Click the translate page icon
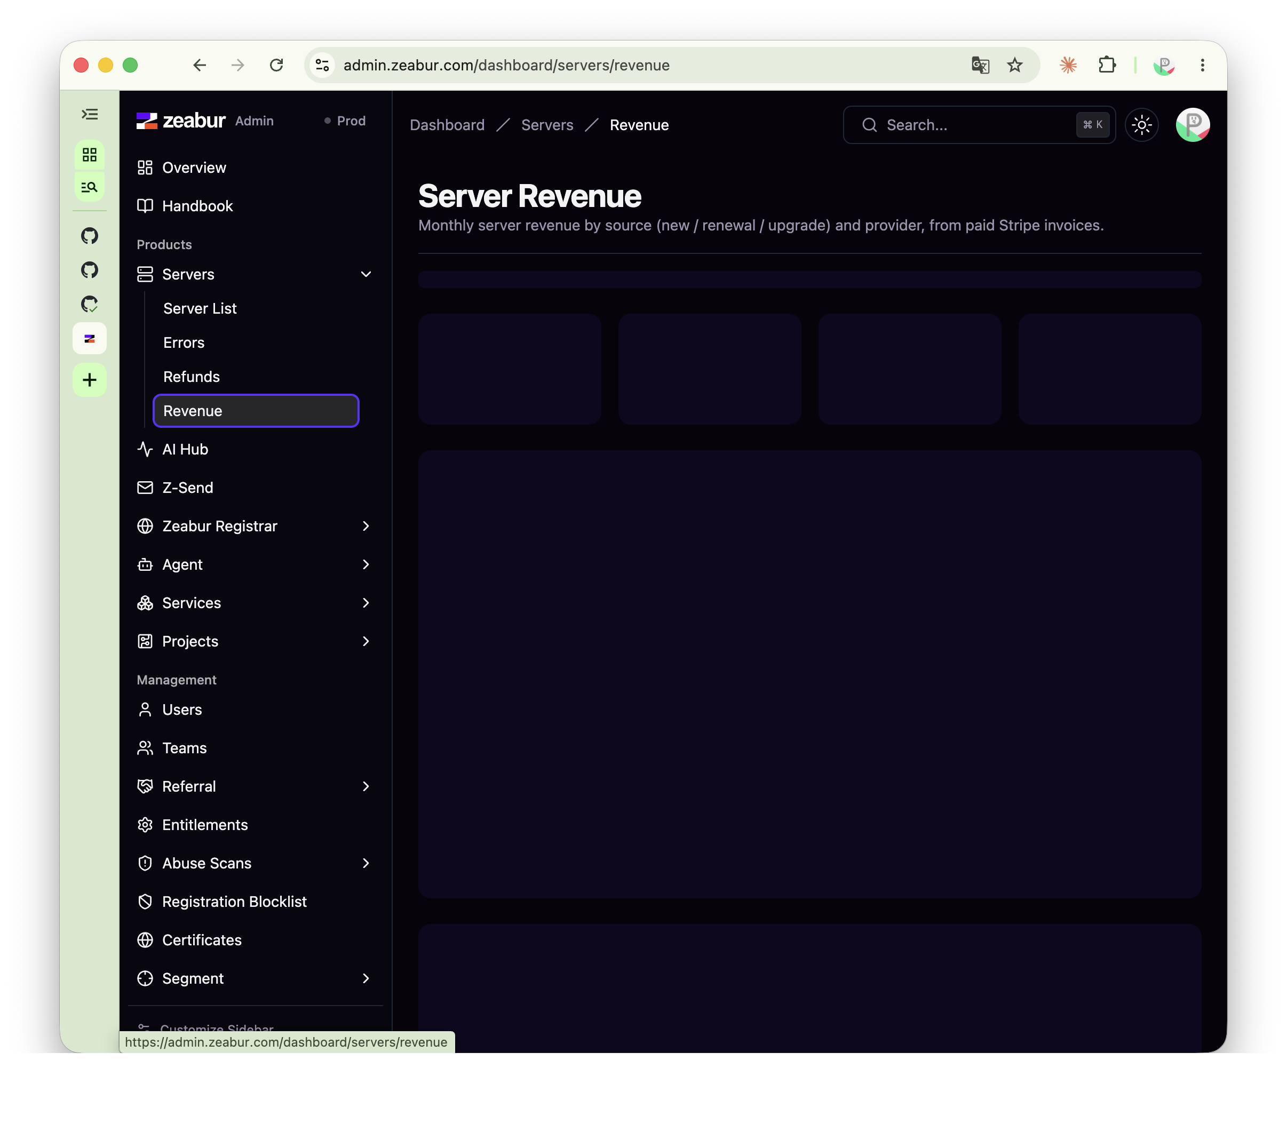This screenshot has width=1287, height=1132. (980, 65)
